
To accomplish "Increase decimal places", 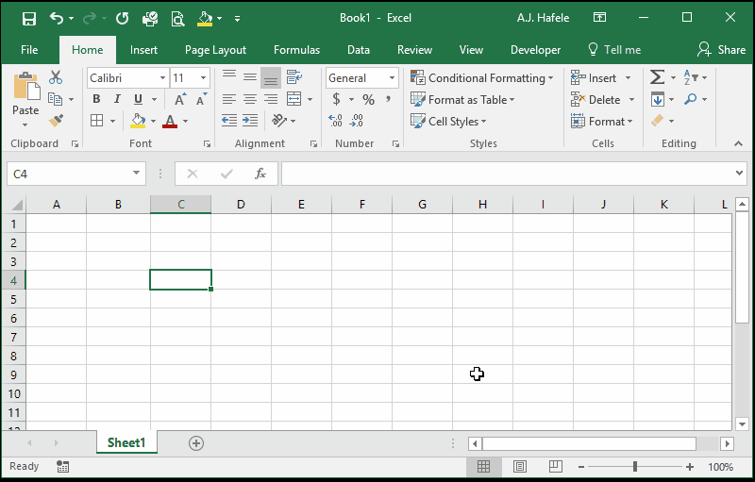I will click(336, 120).
